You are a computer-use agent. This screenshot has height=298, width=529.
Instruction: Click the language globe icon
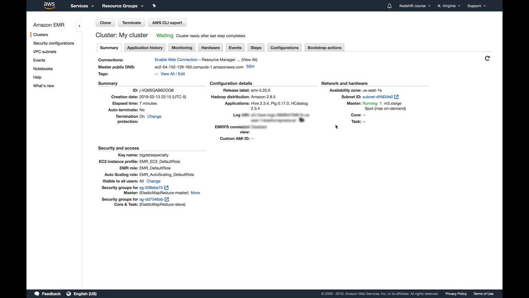(69, 294)
